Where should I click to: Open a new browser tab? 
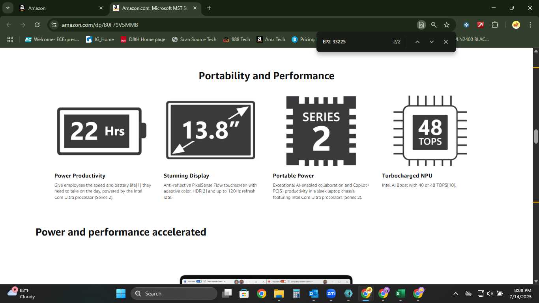pyautogui.click(x=209, y=8)
